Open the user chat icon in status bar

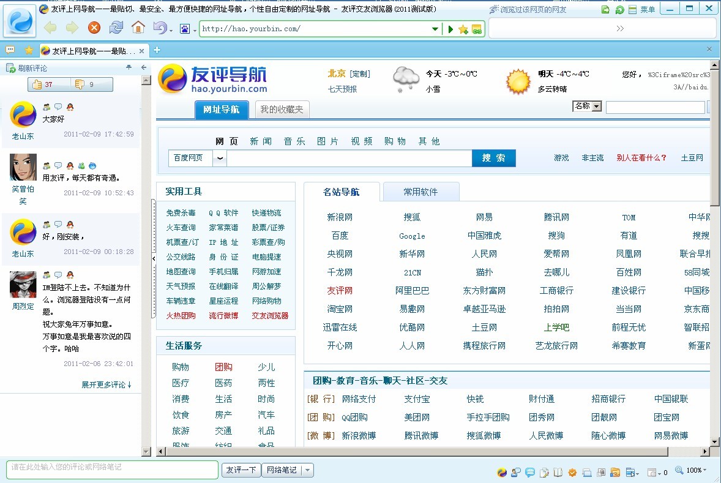(x=516, y=472)
